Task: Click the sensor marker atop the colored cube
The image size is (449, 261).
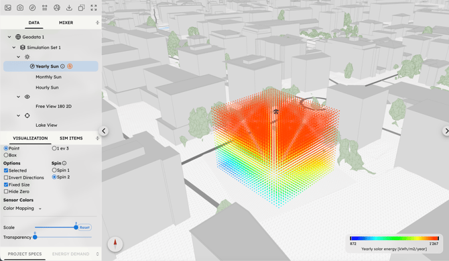Action: 276,111
